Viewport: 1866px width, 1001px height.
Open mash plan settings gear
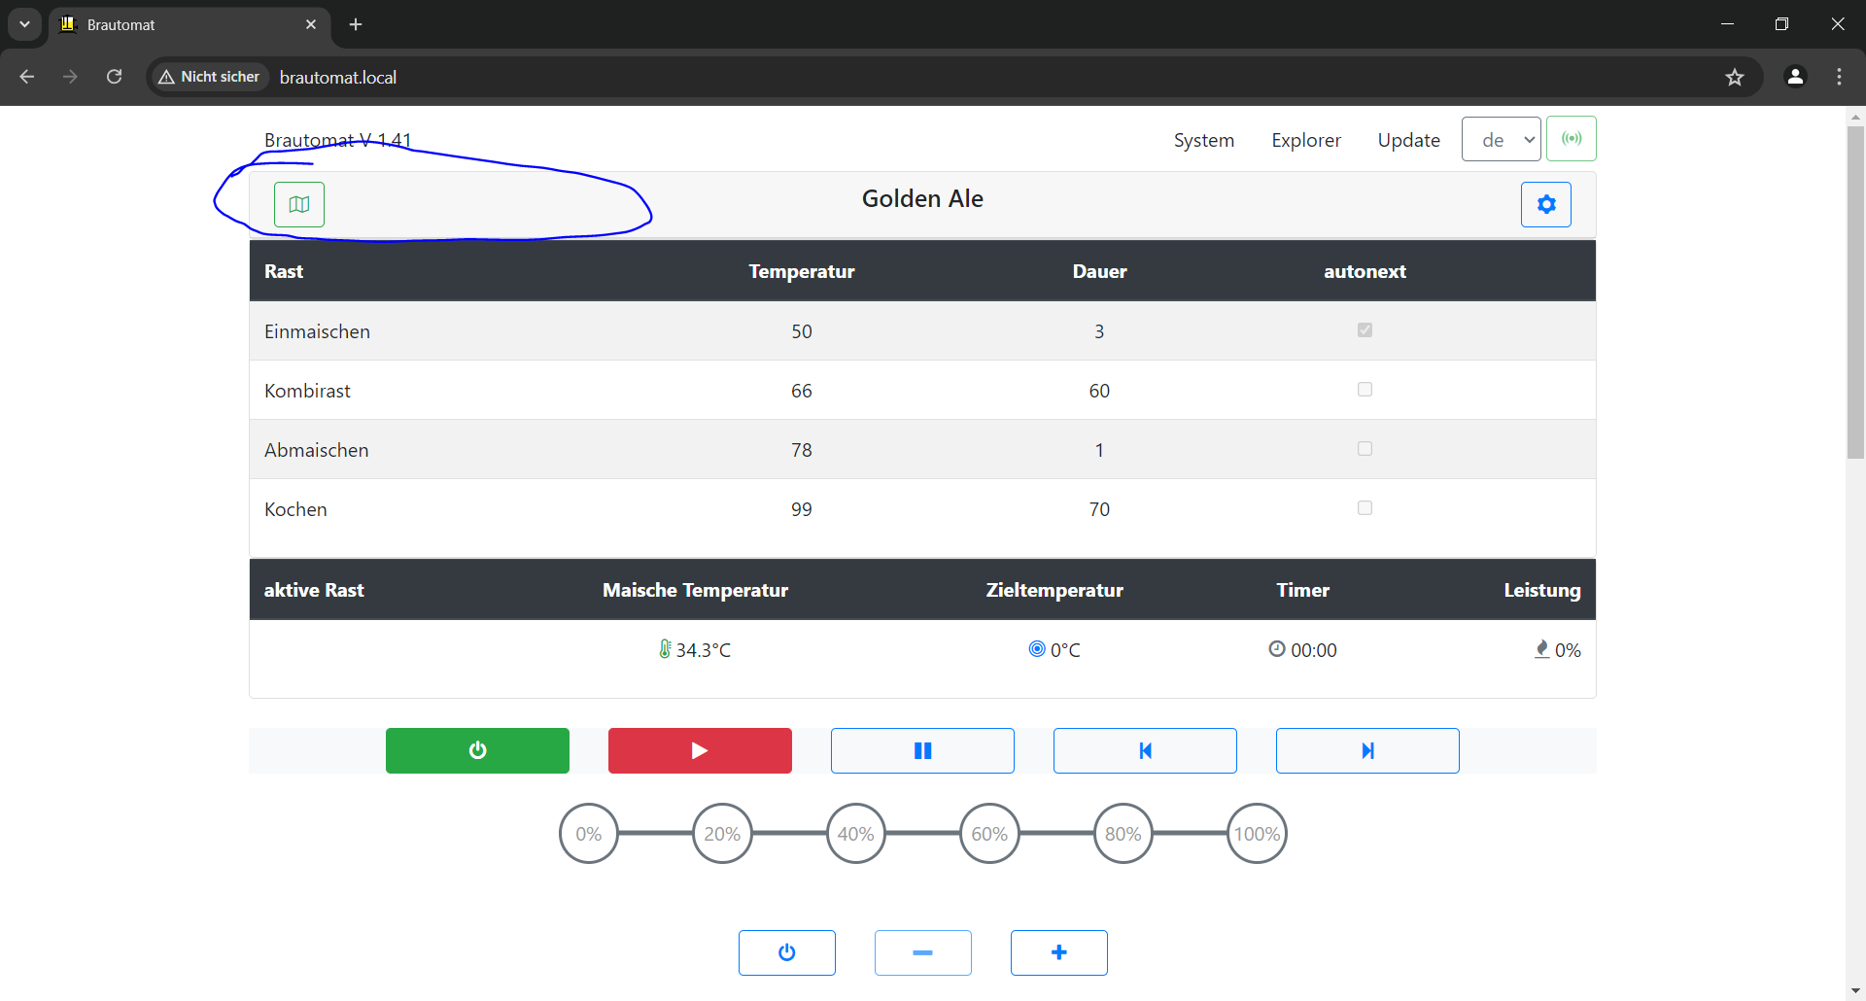pyautogui.click(x=1545, y=205)
